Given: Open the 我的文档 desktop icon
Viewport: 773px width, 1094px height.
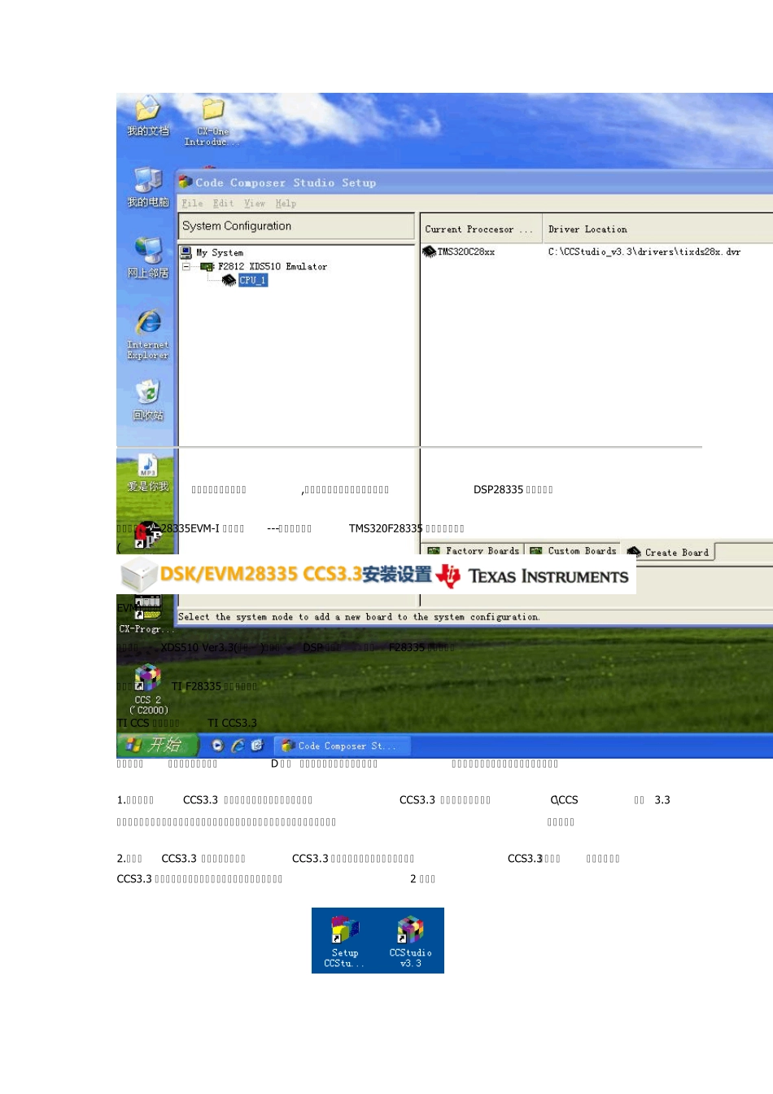Looking at the screenshot, I should (147, 116).
